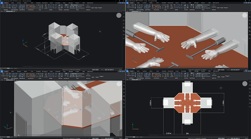Open Parametric tab in hands close-up window
The height and width of the screenshot is (139, 251).
(170, 3)
